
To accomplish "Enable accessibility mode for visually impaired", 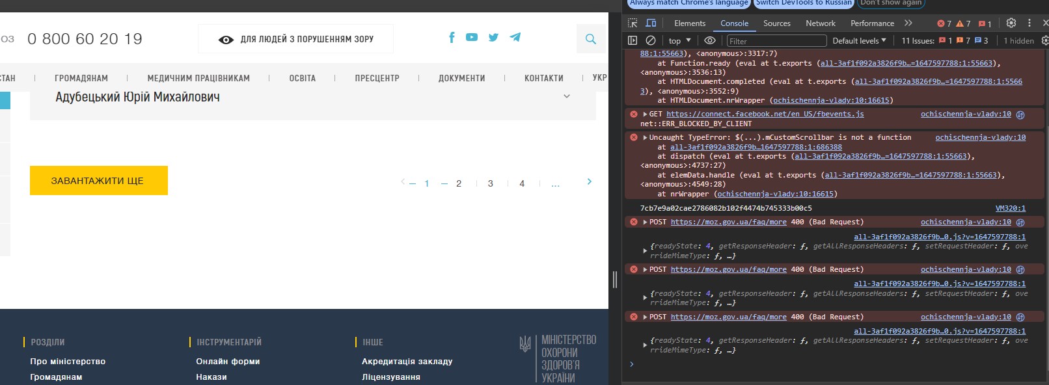I will click(x=296, y=39).
